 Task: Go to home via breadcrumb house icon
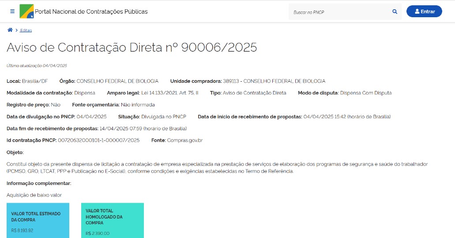[10, 30]
